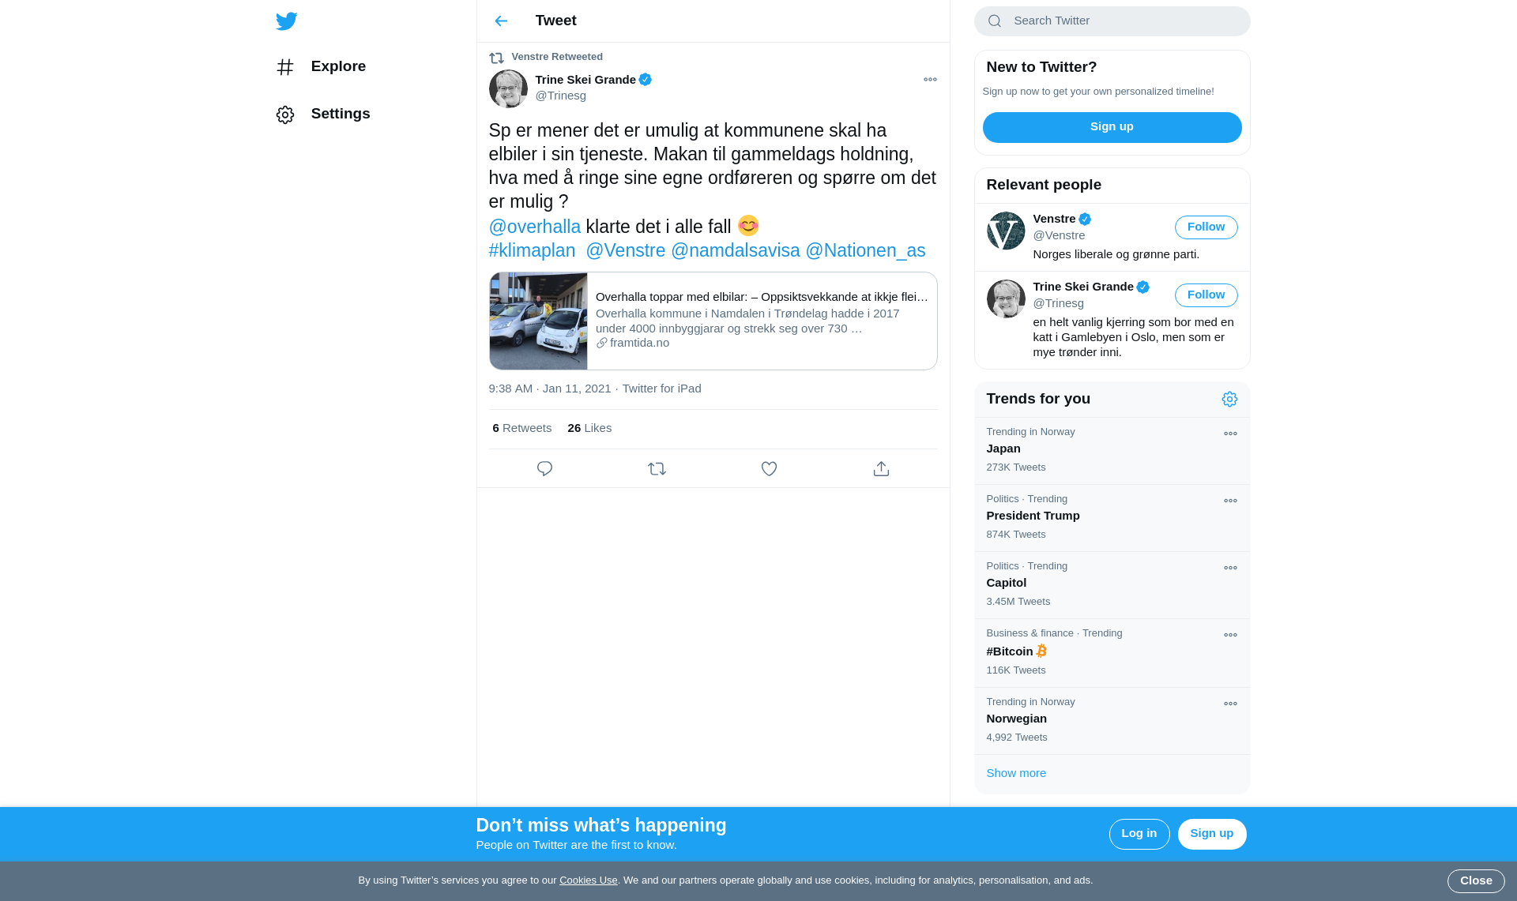Image resolution: width=1517 pixels, height=901 pixels.
Task: Click the Twitter bird logo
Action: (x=286, y=21)
